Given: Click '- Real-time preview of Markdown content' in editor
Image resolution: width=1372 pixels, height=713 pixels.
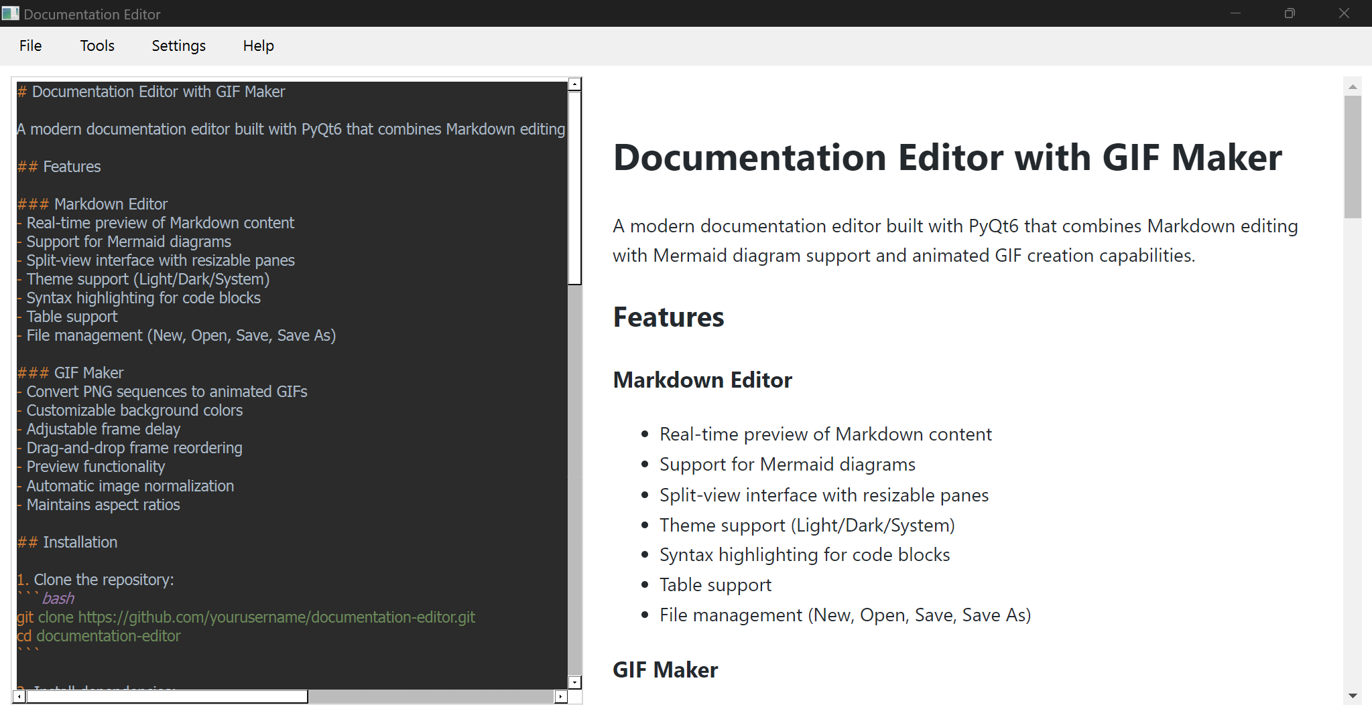Looking at the screenshot, I should coord(155,223).
